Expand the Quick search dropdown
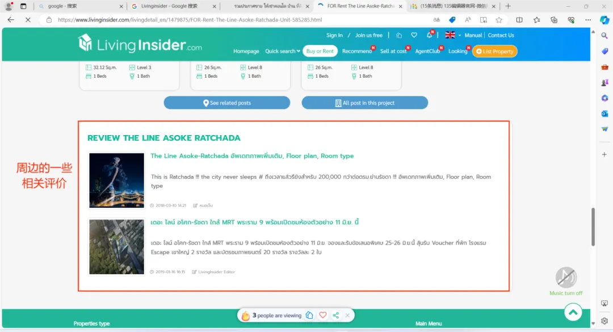Viewport: 613px width, 332px height. 283,51
